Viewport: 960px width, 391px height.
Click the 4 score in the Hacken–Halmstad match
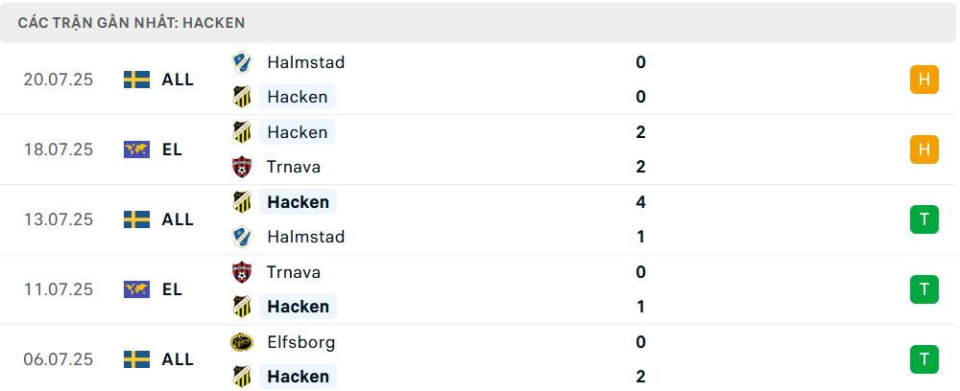pos(640,202)
